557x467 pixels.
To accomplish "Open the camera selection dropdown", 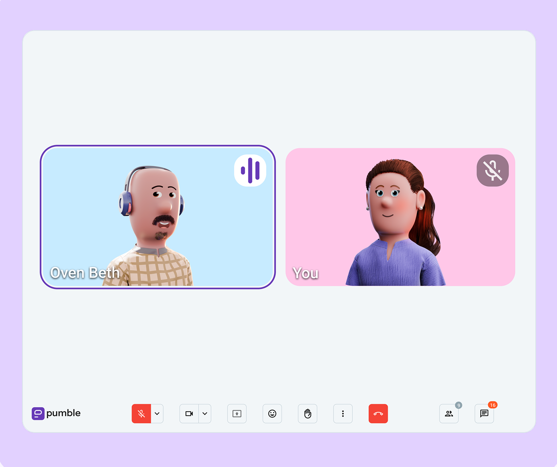I will 205,414.
